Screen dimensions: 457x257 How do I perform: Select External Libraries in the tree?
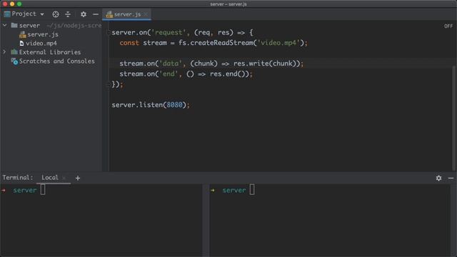pyautogui.click(x=50, y=52)
